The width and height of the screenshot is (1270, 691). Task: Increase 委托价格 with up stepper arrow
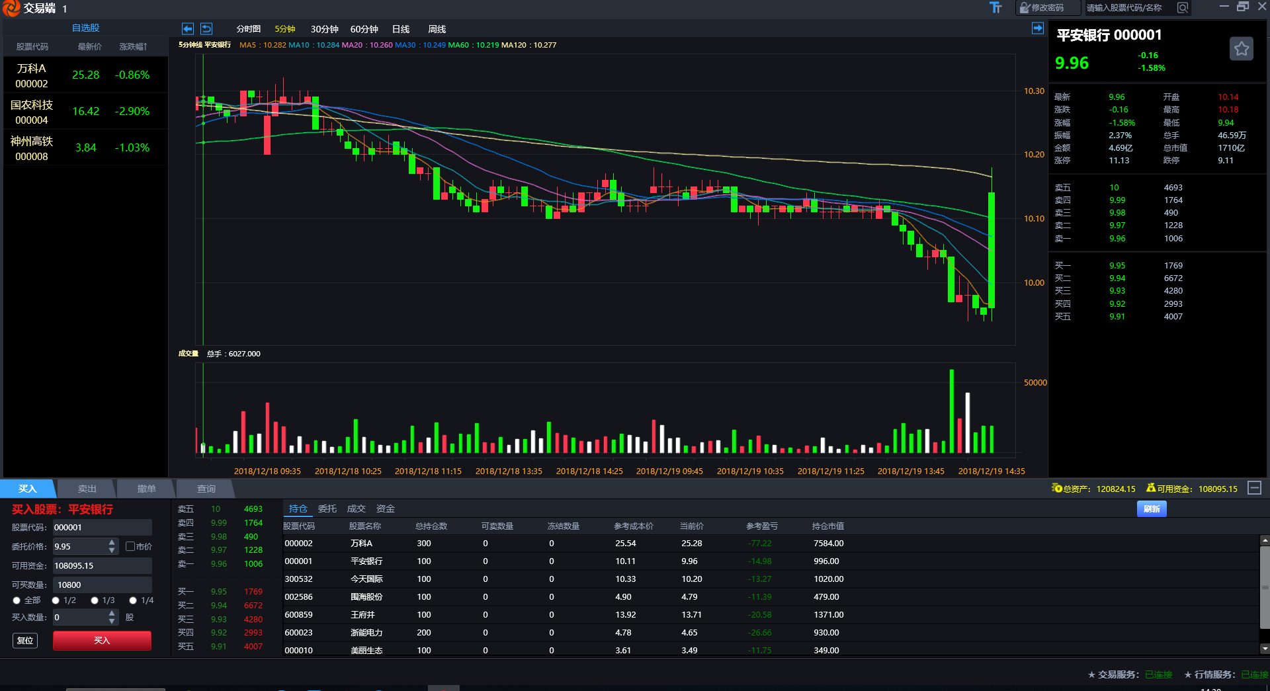tap(112, 542)
